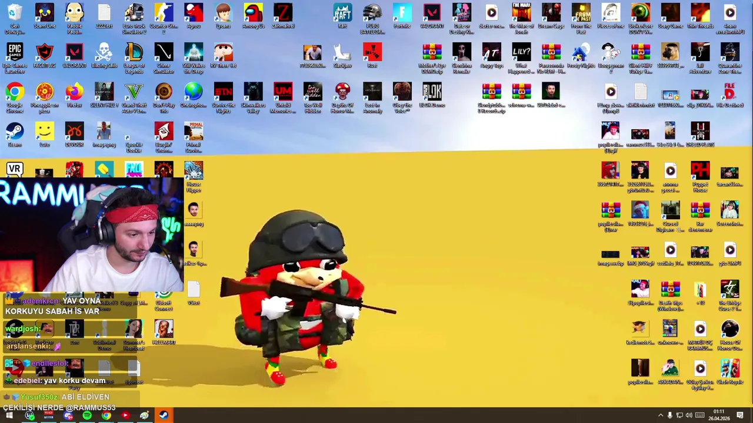Open the 2222.txt text file
The image size is (753, 423).
coord(104,16)
